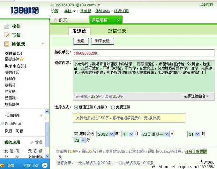The height and width of the screenshot is (169, 217).
Task: Click the sidebar scrollbar up arrow
Action: click(47, 112)
